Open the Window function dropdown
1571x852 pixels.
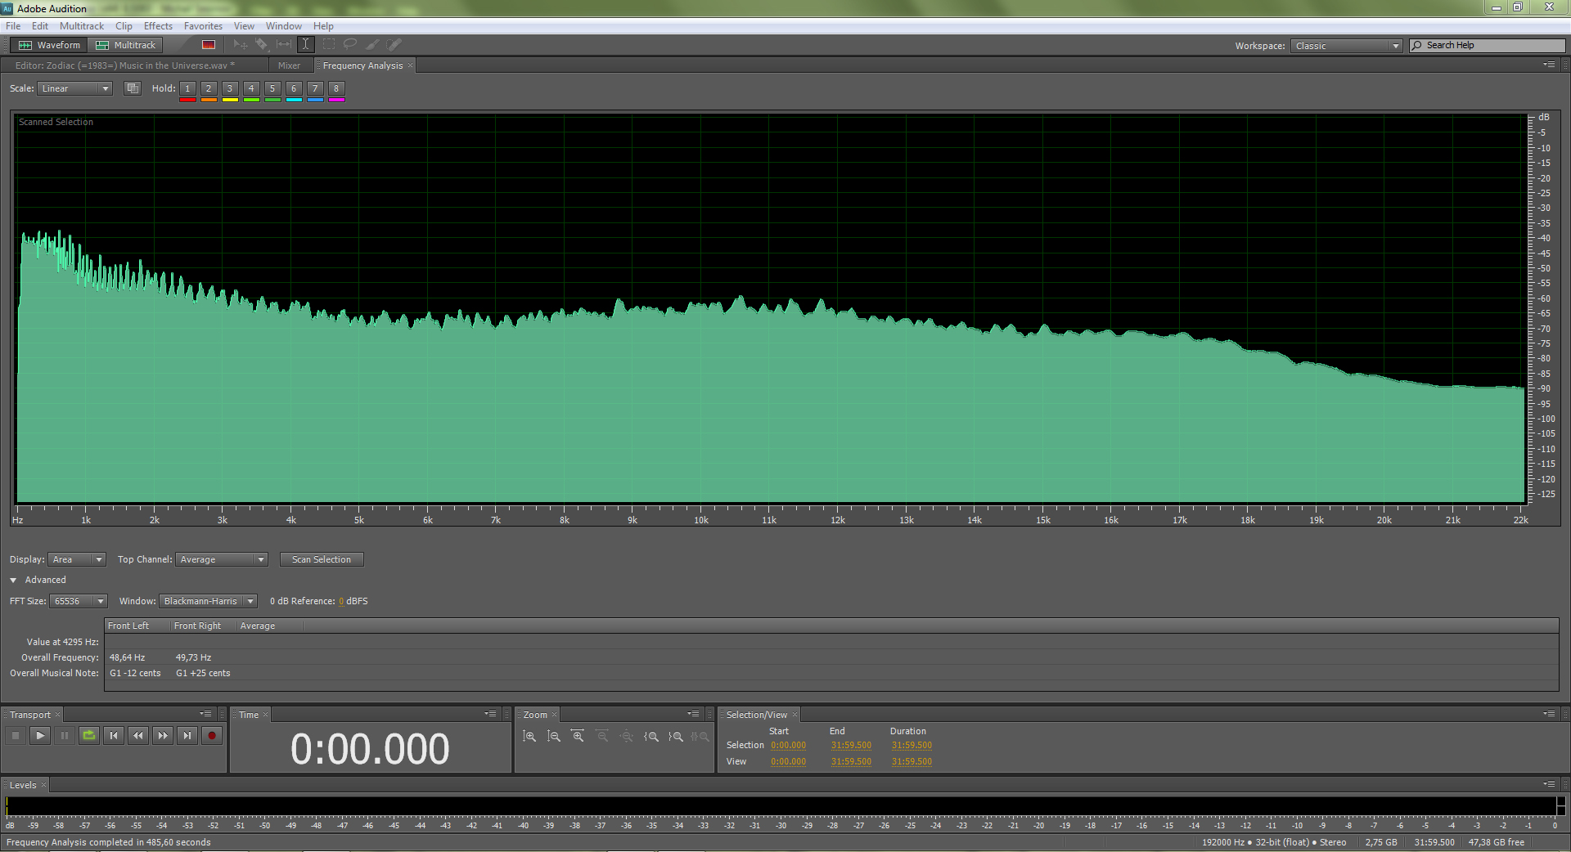point(208,601)
